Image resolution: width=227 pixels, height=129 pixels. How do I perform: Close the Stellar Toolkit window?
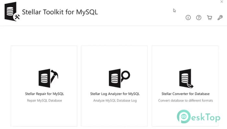[221, 2]
